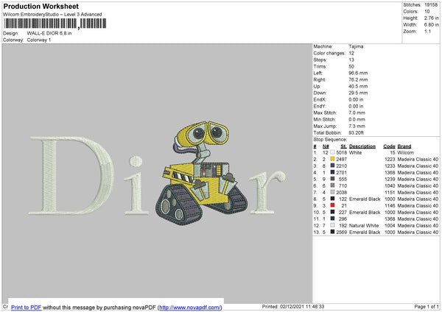Select the white swatch in stop row 1

point(333,152)
